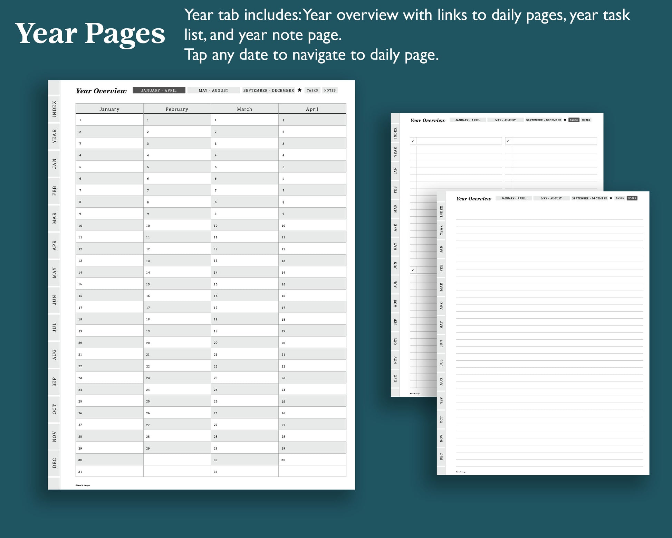
Task: Click the April column header
Action: click(x=312, y=109)
